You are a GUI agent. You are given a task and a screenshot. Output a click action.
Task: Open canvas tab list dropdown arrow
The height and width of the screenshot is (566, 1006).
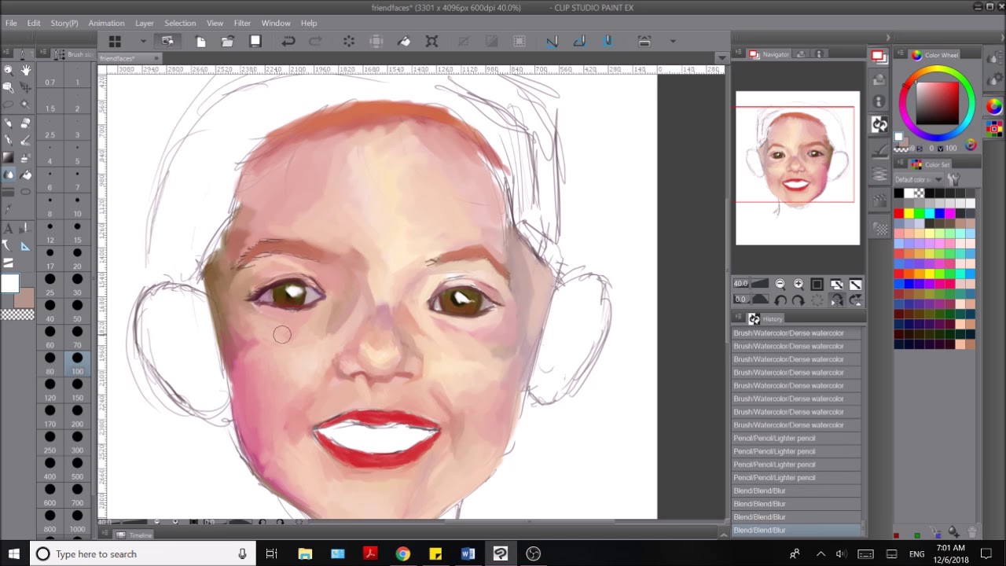point(721,58)
